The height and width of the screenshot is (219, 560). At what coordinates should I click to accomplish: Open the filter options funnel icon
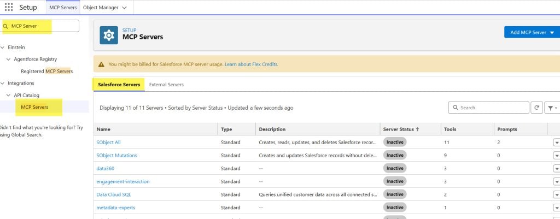pos(552,108)
